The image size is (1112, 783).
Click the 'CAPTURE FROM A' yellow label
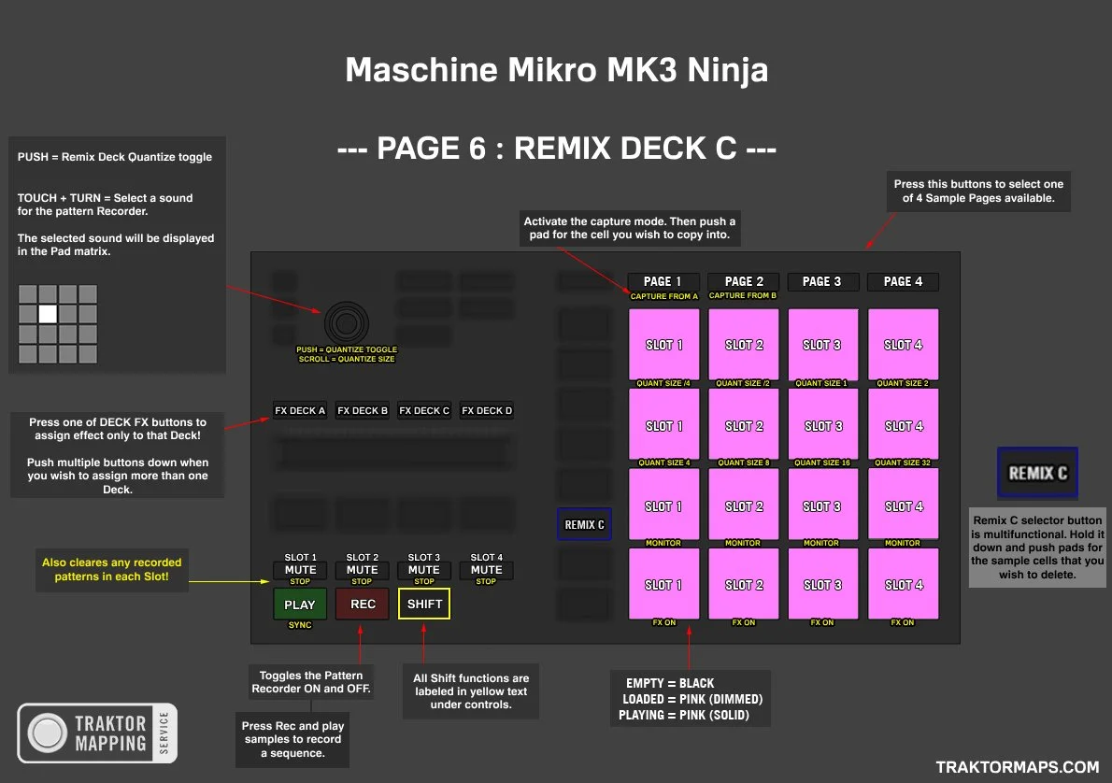(663, 296)
